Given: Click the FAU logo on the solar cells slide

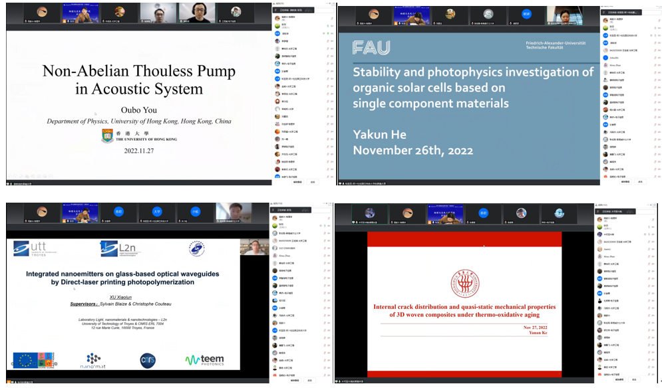Looking at the screenshot, I should click(371, 47).
